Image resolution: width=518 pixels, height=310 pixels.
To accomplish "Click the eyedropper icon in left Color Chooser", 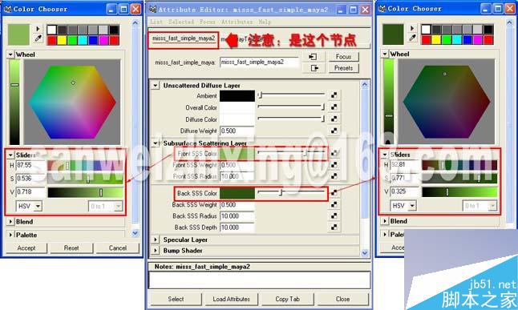I will 38,39.
